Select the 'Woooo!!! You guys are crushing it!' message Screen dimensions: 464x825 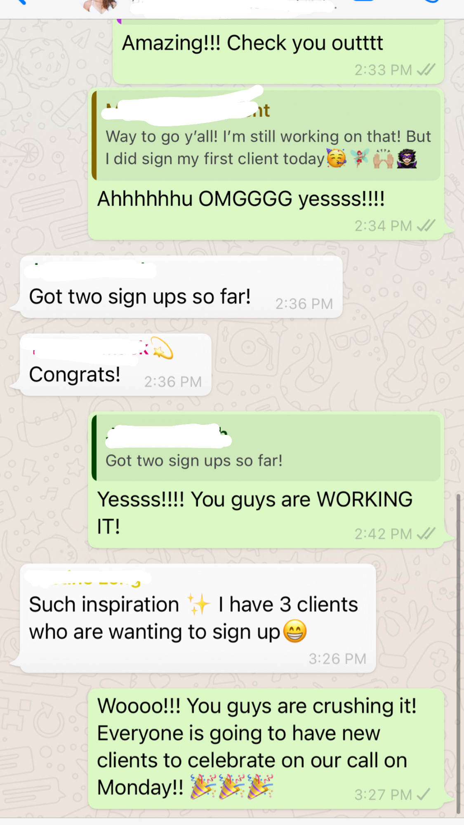(x=266, y=748)
